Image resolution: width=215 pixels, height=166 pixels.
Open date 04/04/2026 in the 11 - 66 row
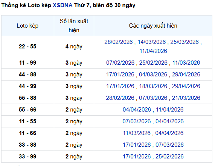169,133
